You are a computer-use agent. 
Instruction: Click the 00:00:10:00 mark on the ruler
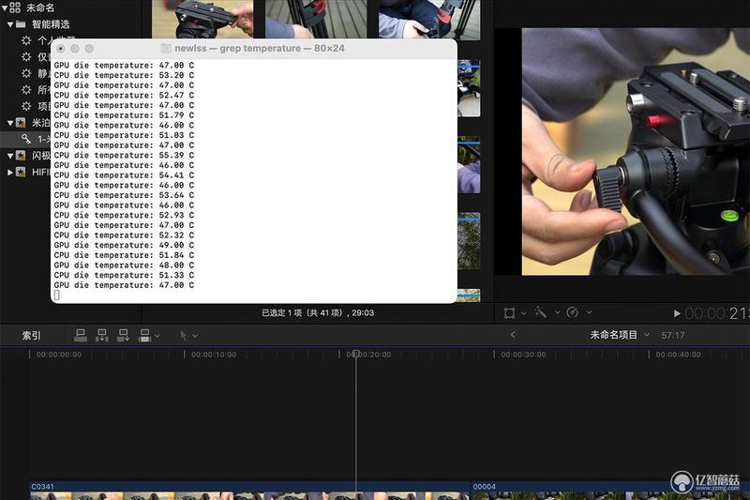[x=214, y=355]
